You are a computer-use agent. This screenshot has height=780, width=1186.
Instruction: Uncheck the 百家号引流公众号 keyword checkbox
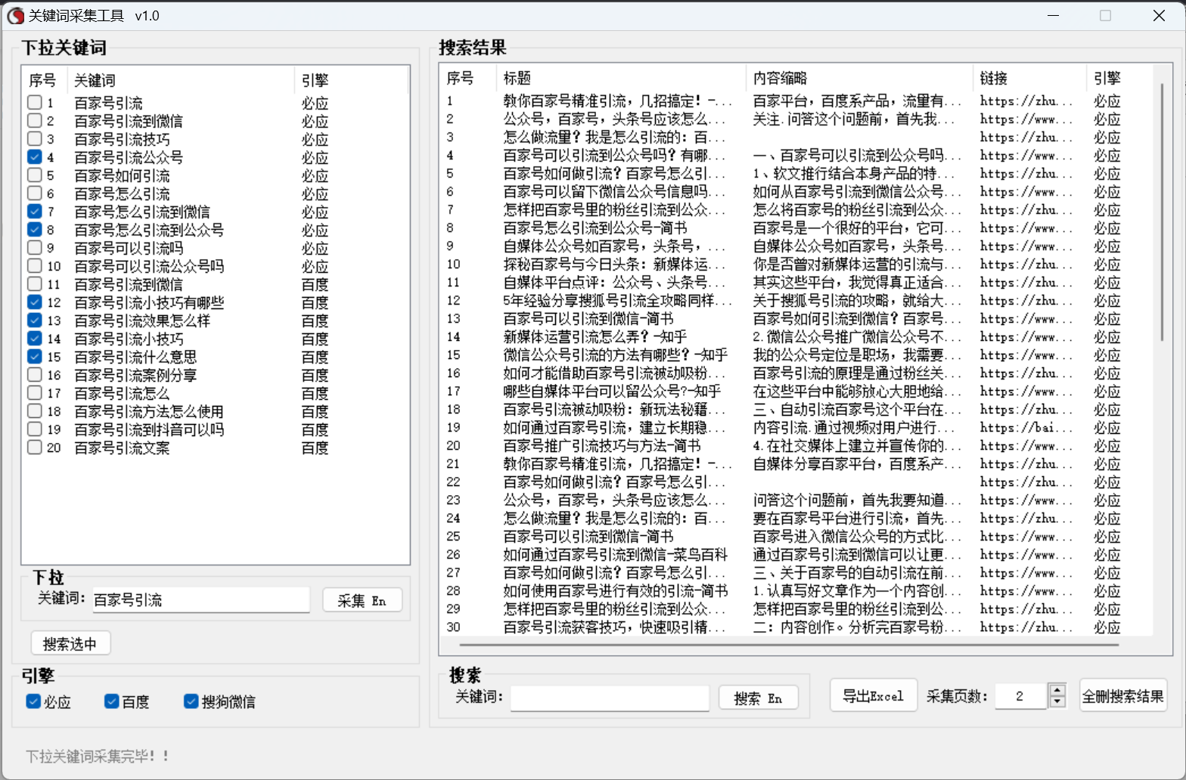35,157
